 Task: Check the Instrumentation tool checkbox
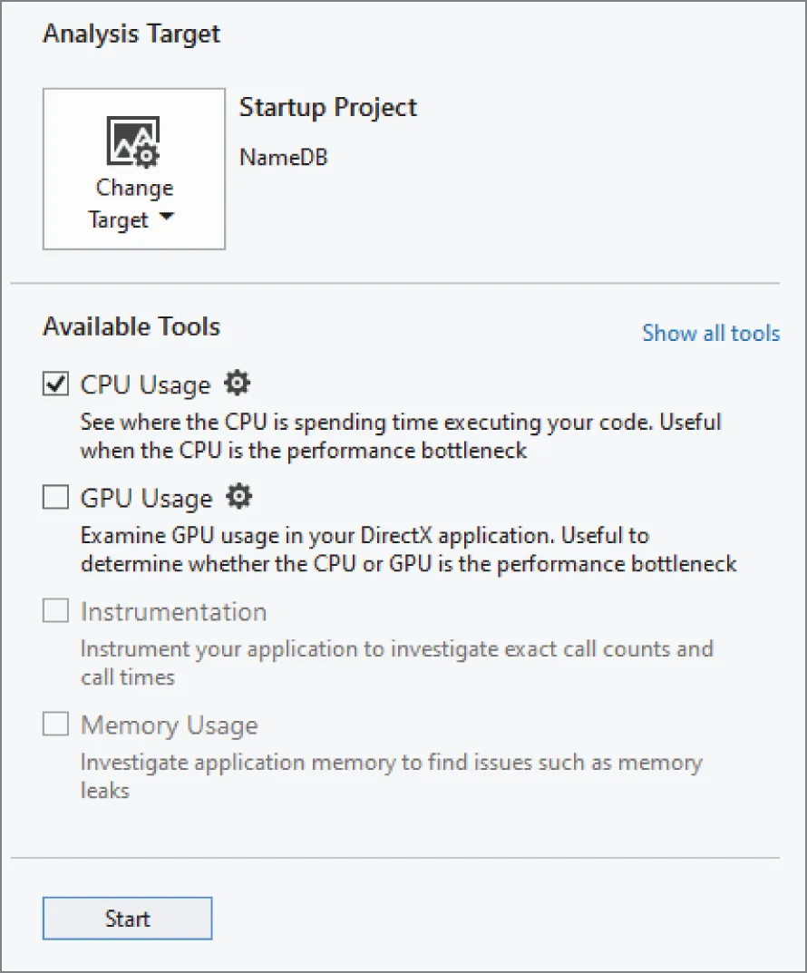[54, 609]
